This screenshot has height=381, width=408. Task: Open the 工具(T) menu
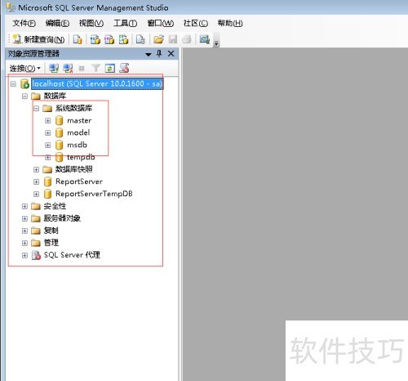[x=125, y=23]
